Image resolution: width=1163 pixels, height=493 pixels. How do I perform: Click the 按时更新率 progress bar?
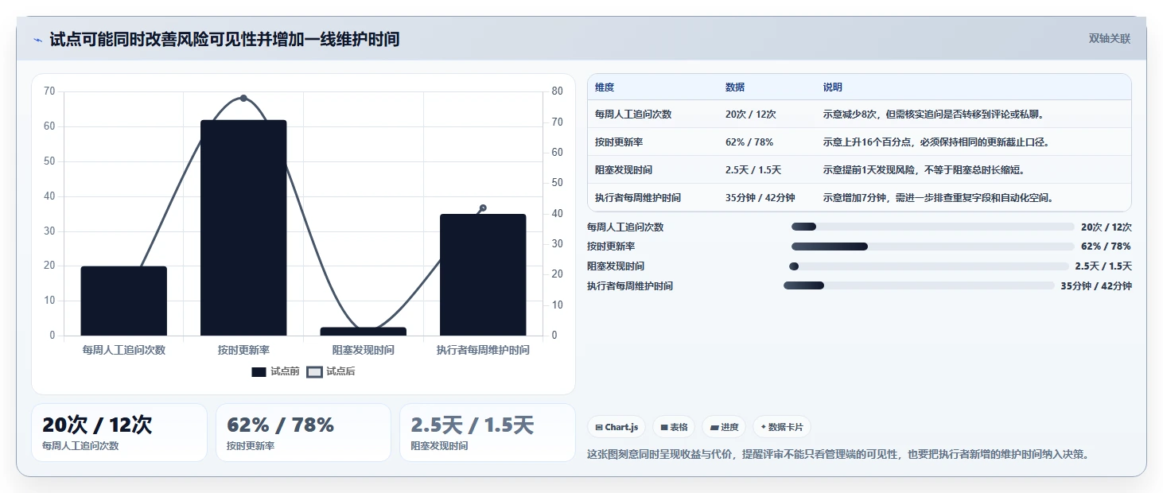(x=933, y=246)
